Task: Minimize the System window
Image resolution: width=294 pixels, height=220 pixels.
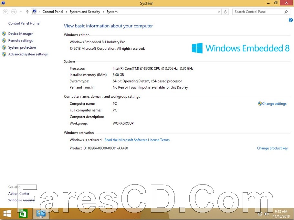Action: point(268,3)
